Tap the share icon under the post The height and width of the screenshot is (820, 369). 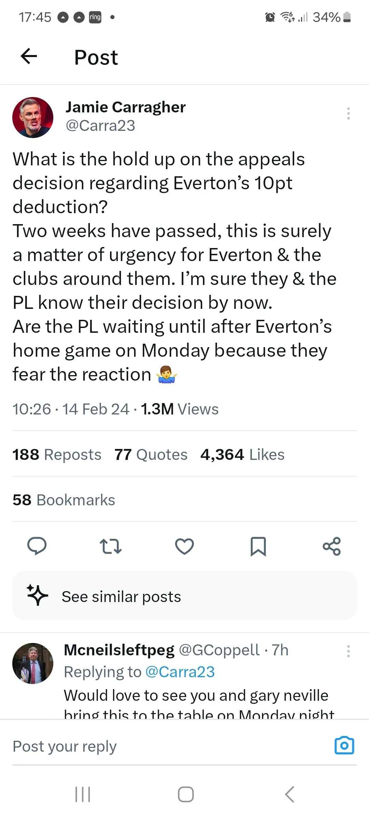(x=332, y=546)
